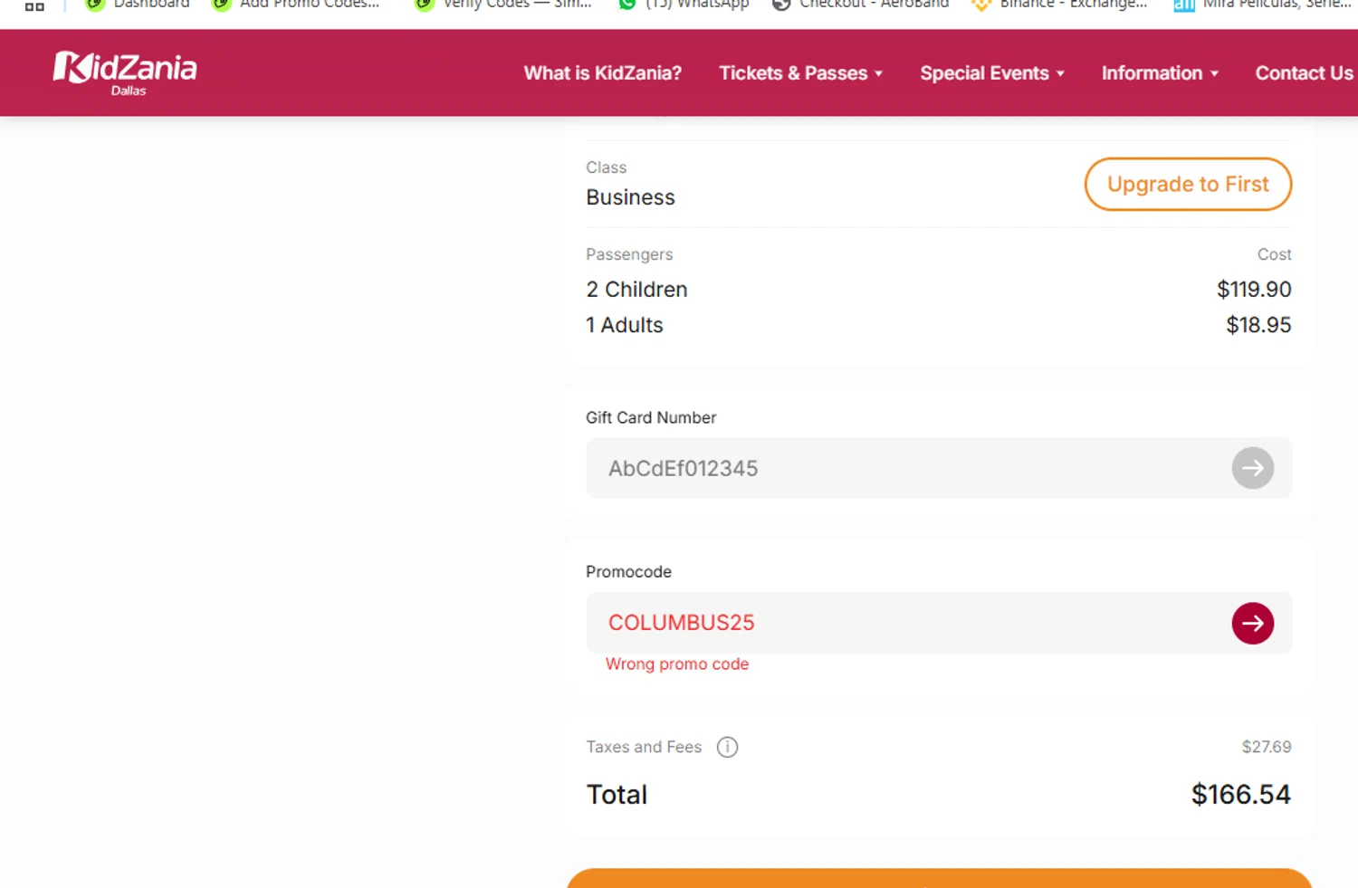Screen dimensions: 1358x888
Task: Open the Checkout - AeroBand bookmark
Action: [x=860, y=5]
